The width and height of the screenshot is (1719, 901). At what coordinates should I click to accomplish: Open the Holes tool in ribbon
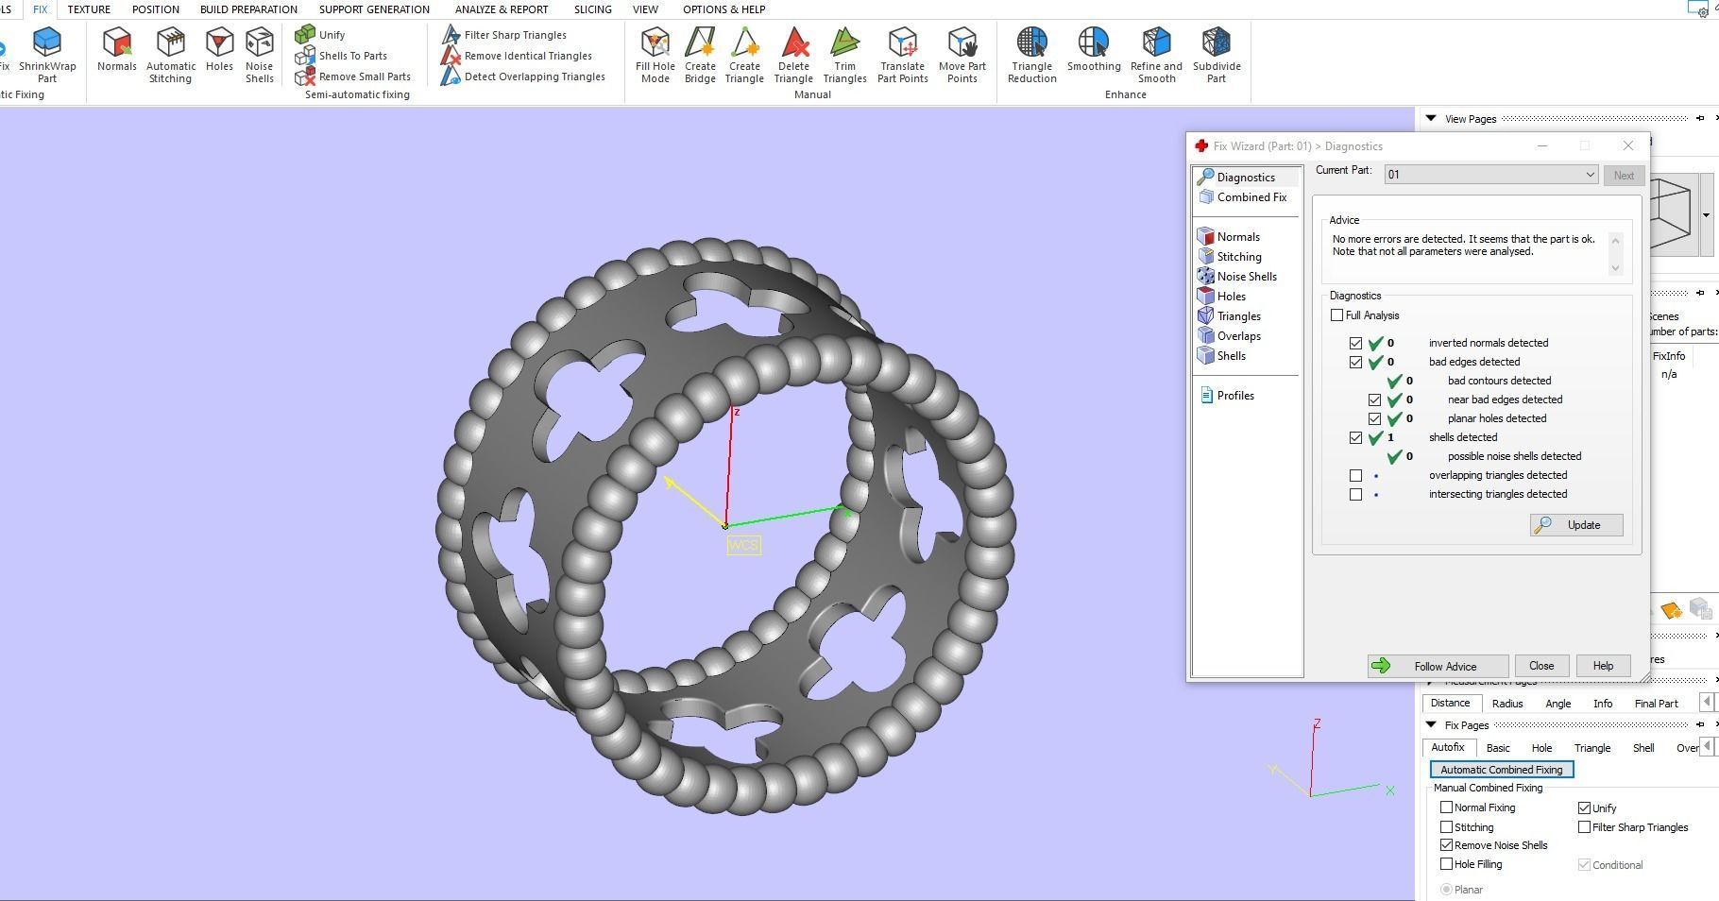219,49
